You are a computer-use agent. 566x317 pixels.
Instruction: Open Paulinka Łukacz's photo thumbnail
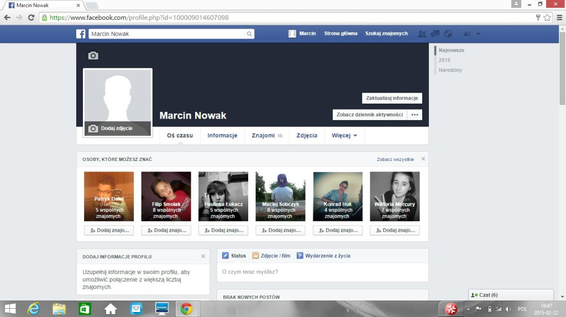click(x=223, y=196)
